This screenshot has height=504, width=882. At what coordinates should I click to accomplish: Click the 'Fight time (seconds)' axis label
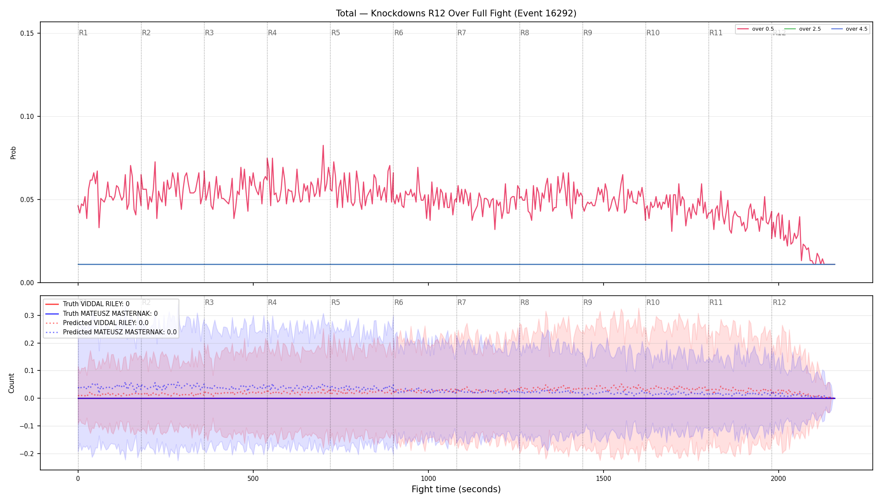coord(456,489)
